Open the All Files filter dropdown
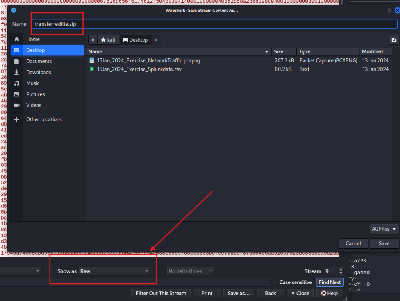Screen dimensions: 400x301 (x=384, y=229)
